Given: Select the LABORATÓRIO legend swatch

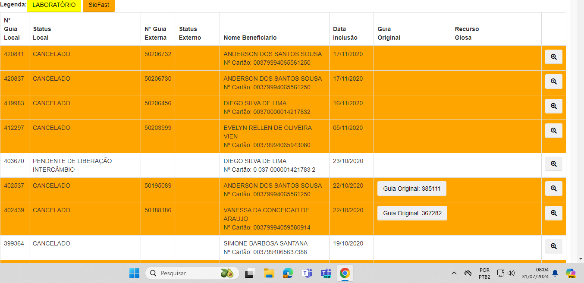Looking at the screenshot, I should coord(54,5).
